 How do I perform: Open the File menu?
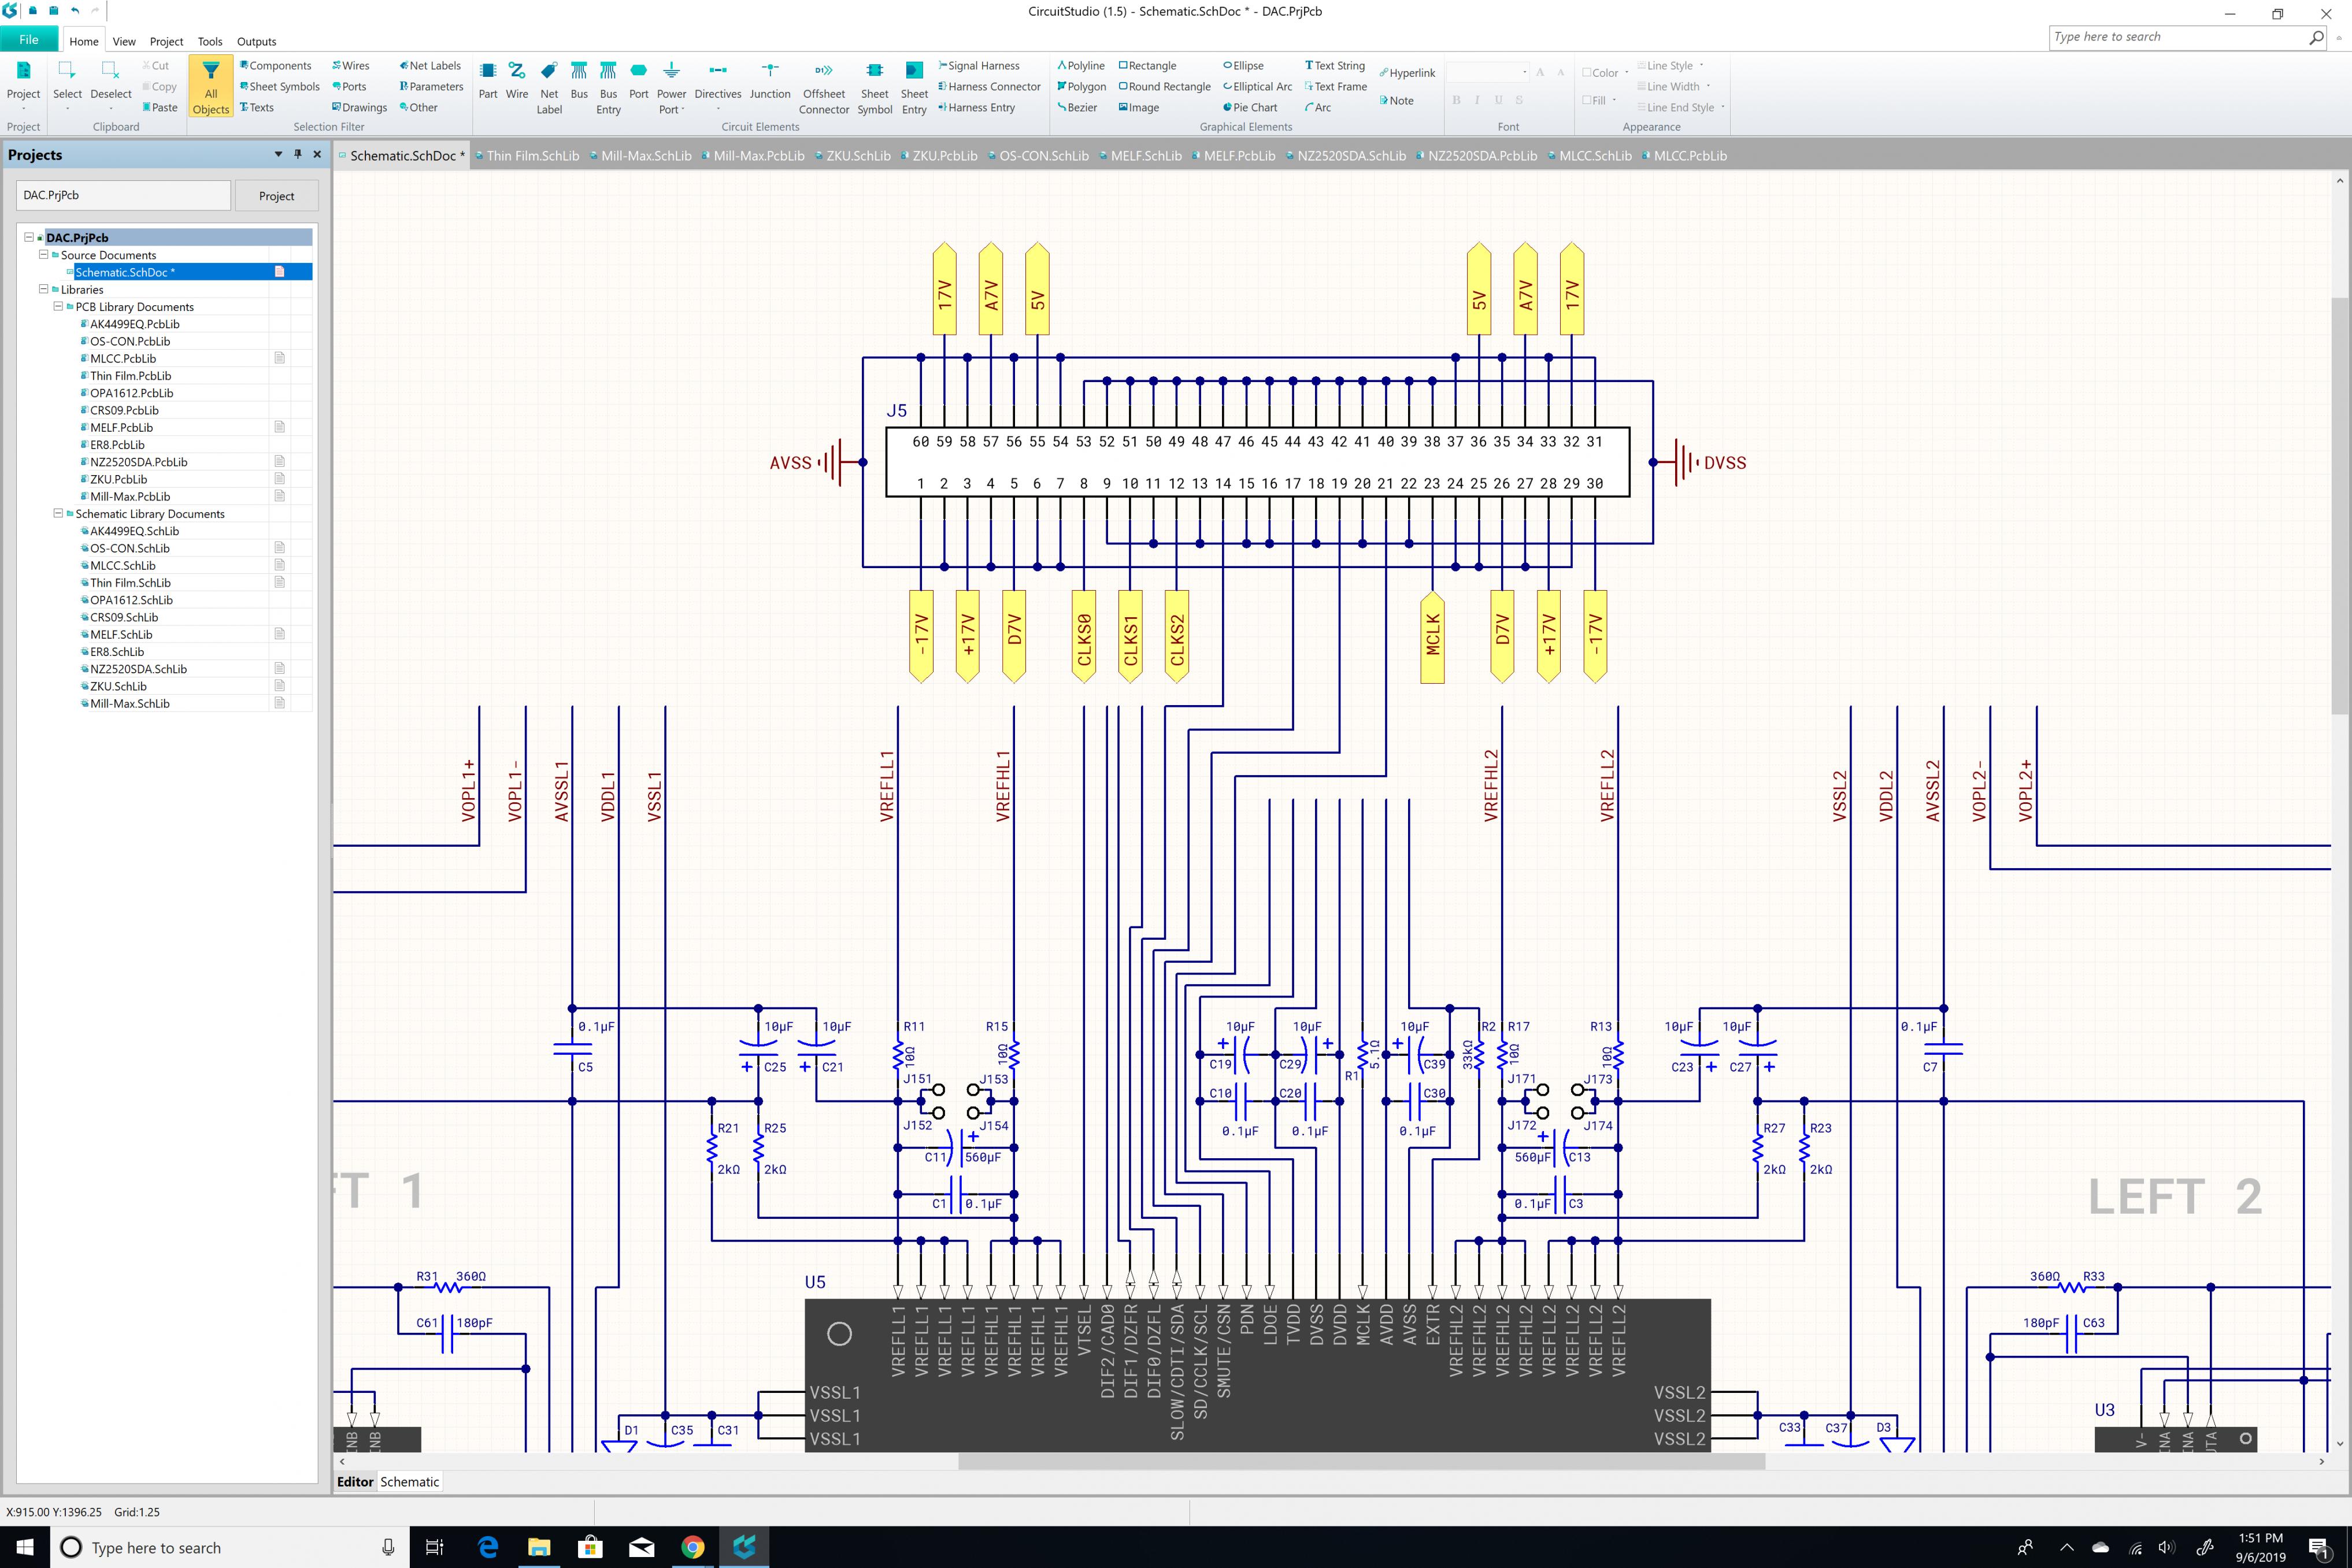29,40
